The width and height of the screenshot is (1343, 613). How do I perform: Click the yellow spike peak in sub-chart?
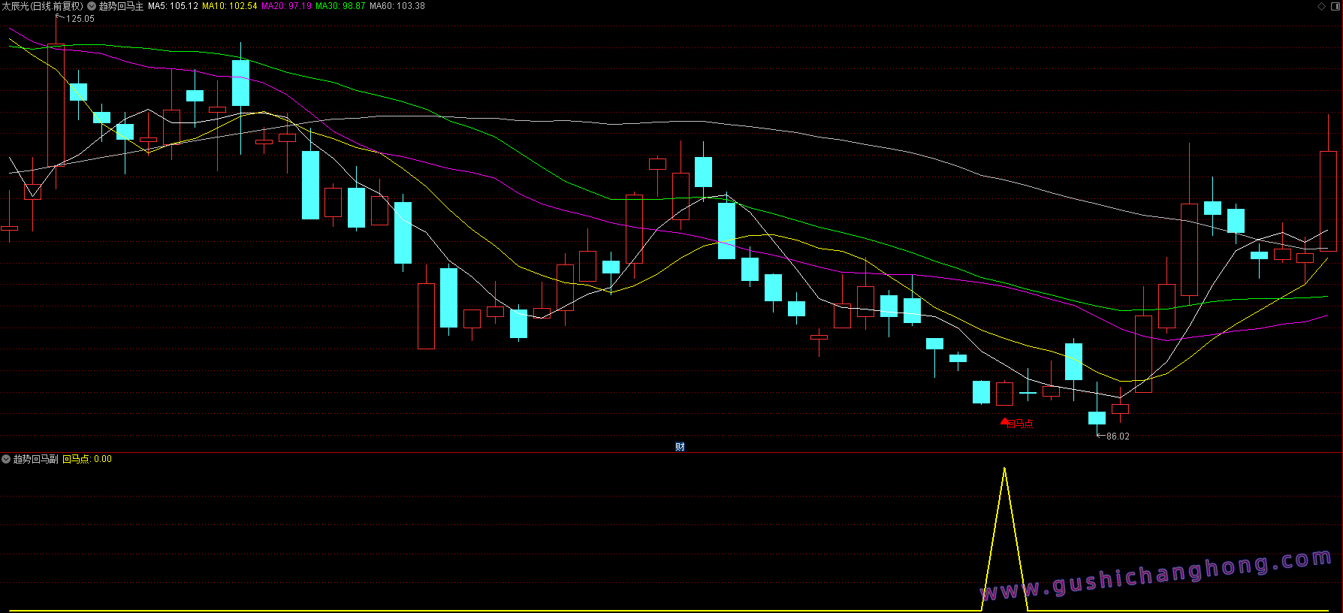pyautogui.click(x=1004, y=470)
